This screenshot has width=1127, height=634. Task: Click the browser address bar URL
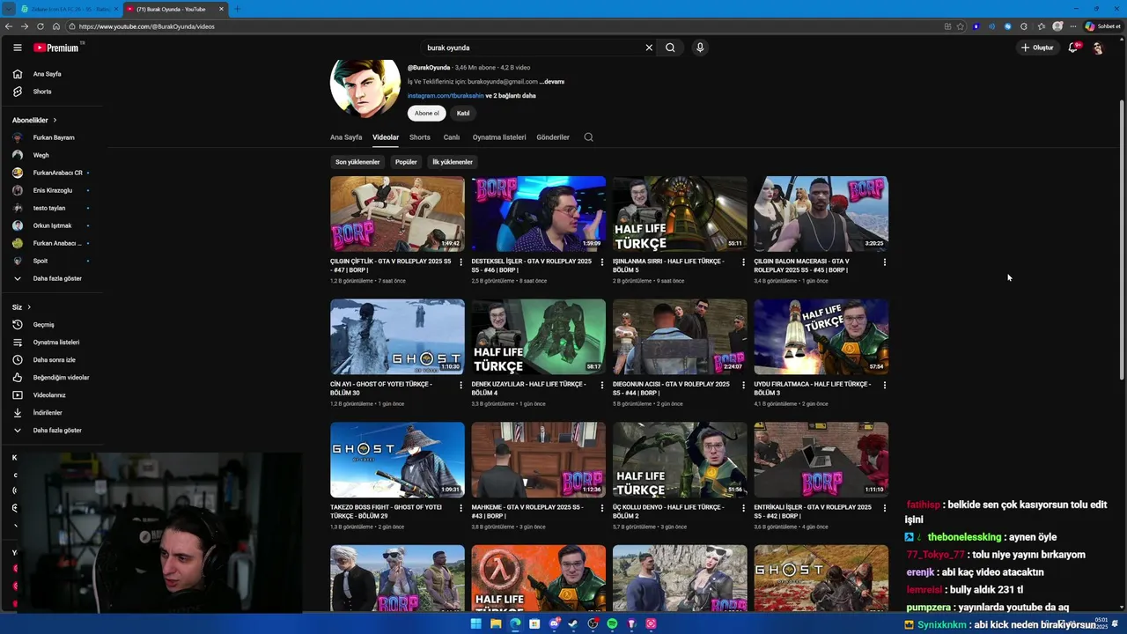point(146,26)
